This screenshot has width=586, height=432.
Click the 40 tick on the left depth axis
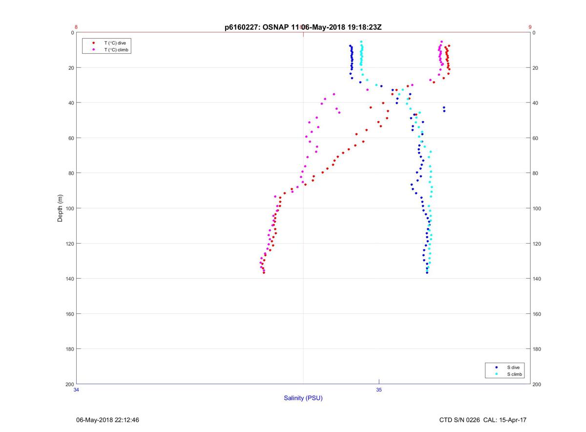tap(71, 103)
